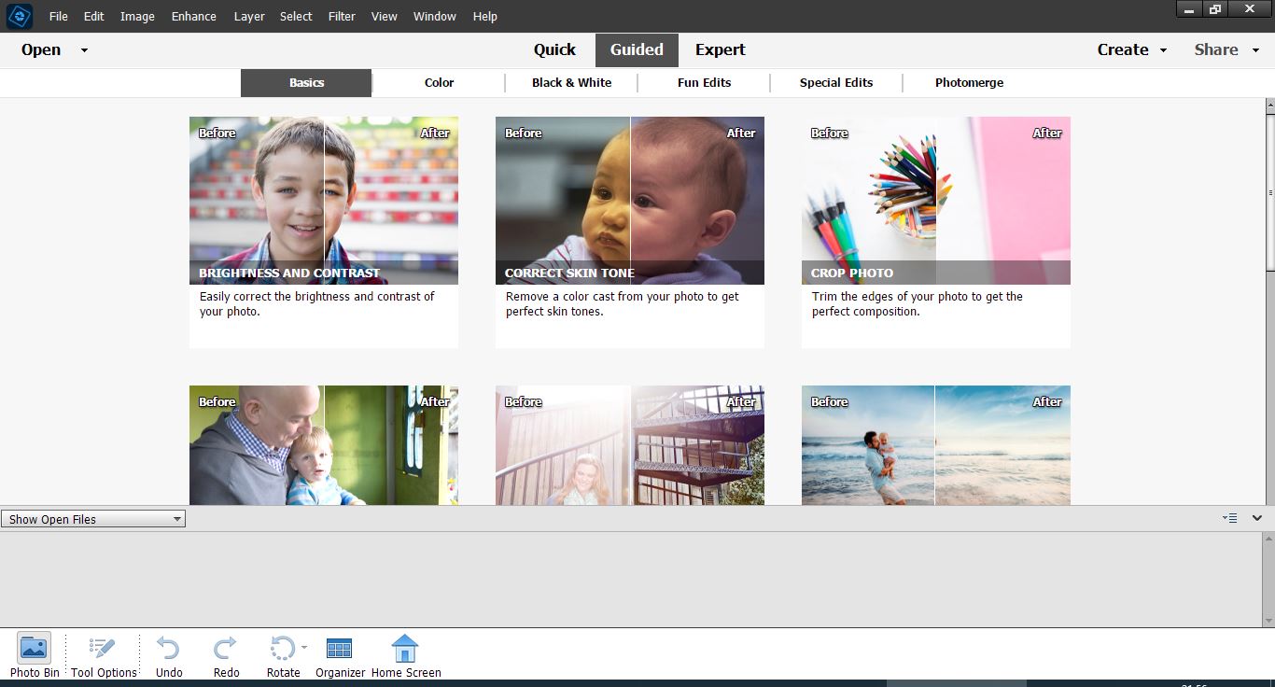Select the Basics category tab
Viewport: 1275px width, 687px height.
(x=306, y=83)
